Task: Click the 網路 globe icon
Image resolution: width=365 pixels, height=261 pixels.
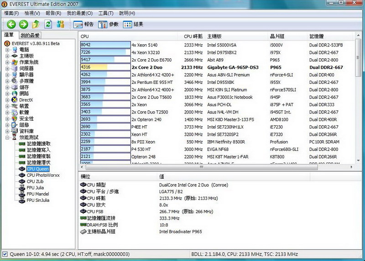Action: click(x=15, y=94)
